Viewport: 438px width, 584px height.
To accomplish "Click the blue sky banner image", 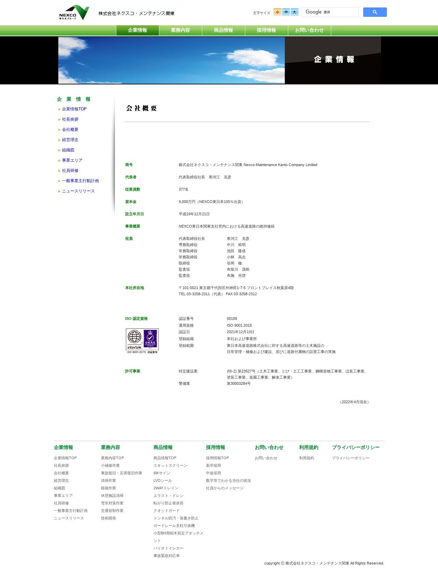I will (172, 60).
